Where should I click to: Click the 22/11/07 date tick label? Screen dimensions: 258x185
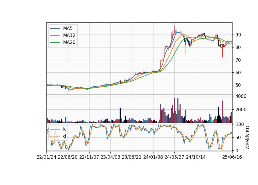[x=89, y=157]
